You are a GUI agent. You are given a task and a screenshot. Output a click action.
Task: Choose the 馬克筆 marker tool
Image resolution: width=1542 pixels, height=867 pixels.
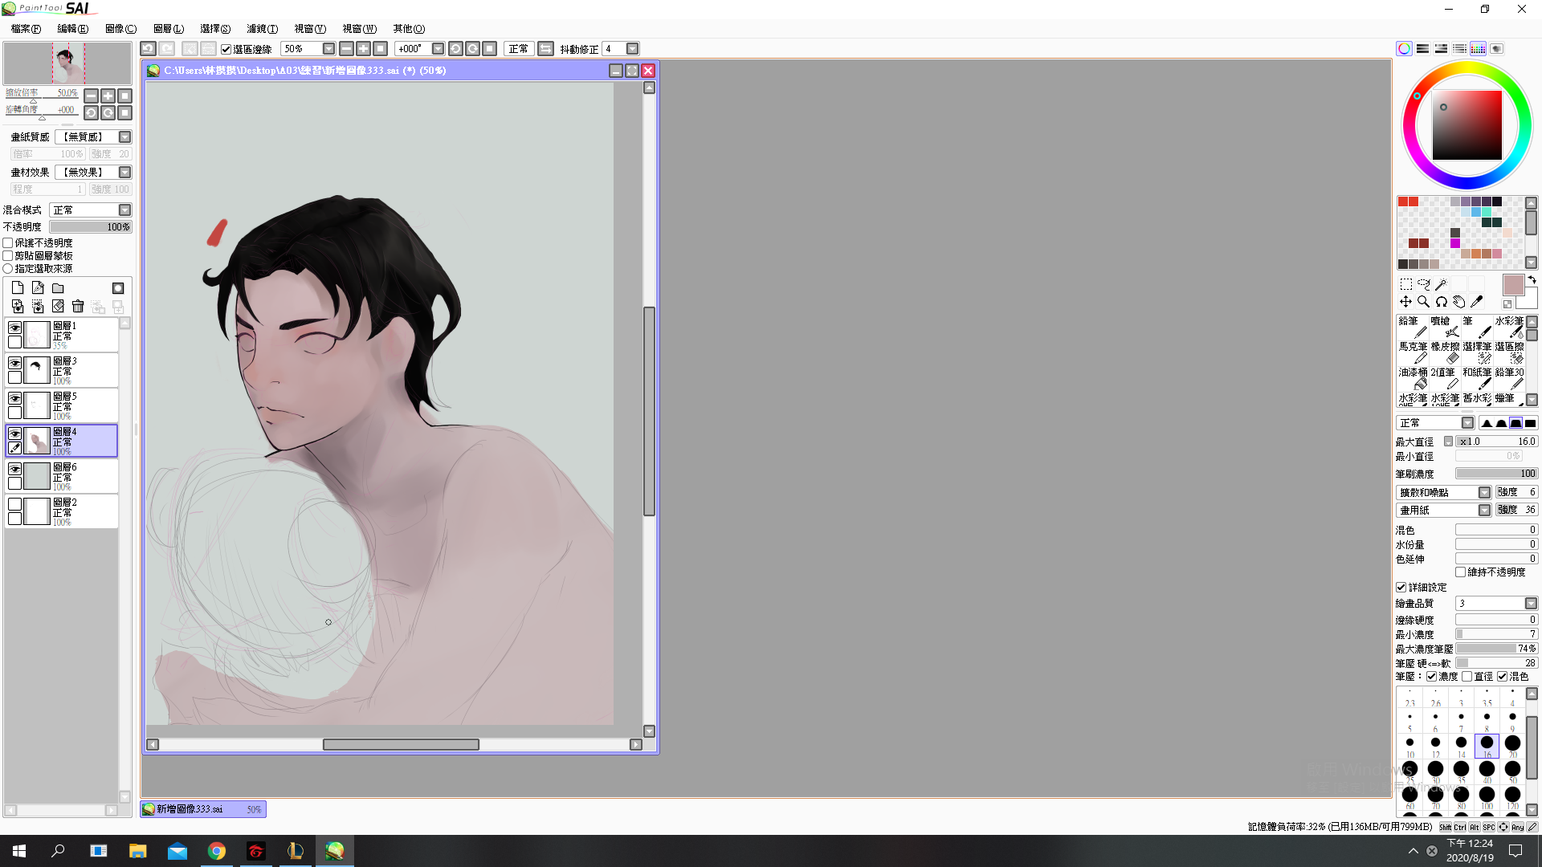(x=1413, y=352)
